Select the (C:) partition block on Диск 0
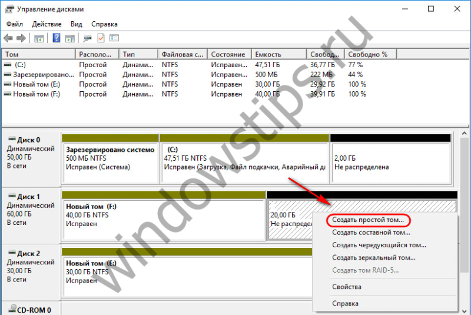Viewport: 471px width, 315px height. 244,158
